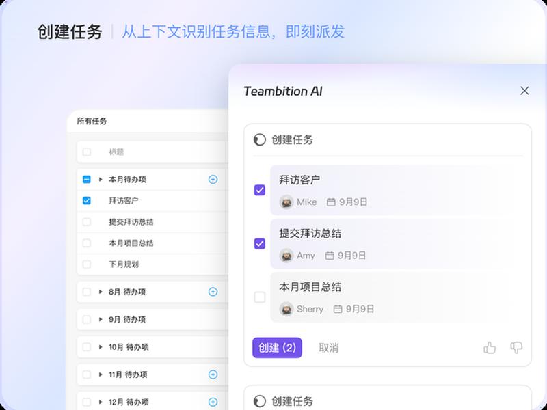
Task: Select the 12月 待办项 group checkbox
Action: 87,402
